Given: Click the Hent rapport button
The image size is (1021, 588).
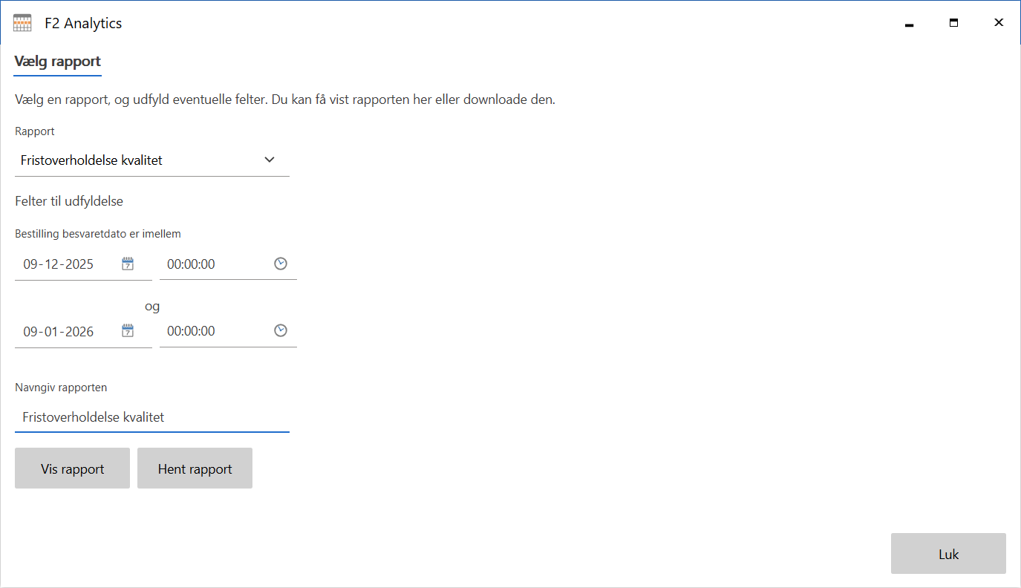Looking at the screenshot, I should [x=195, y=468].
